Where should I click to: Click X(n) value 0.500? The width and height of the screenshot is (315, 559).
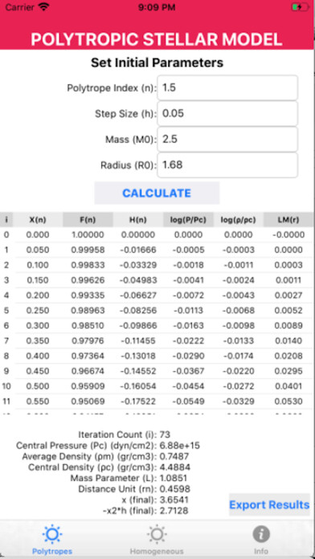38,386
